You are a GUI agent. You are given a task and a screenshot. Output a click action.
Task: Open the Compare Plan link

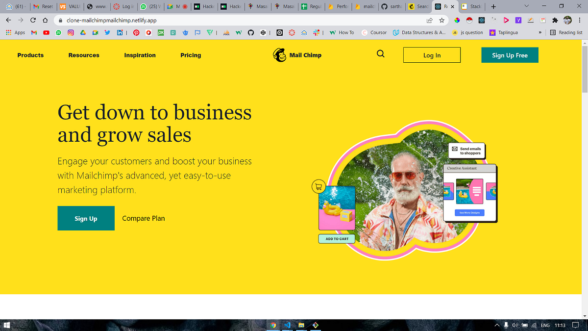point(143,218)
